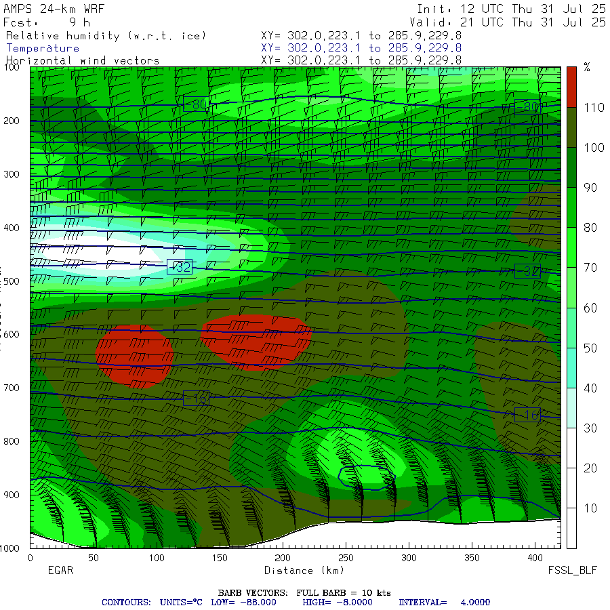Click the left "-80" temperature contour label
Viewport: 610px width, 610px height.
pos(196,104)
